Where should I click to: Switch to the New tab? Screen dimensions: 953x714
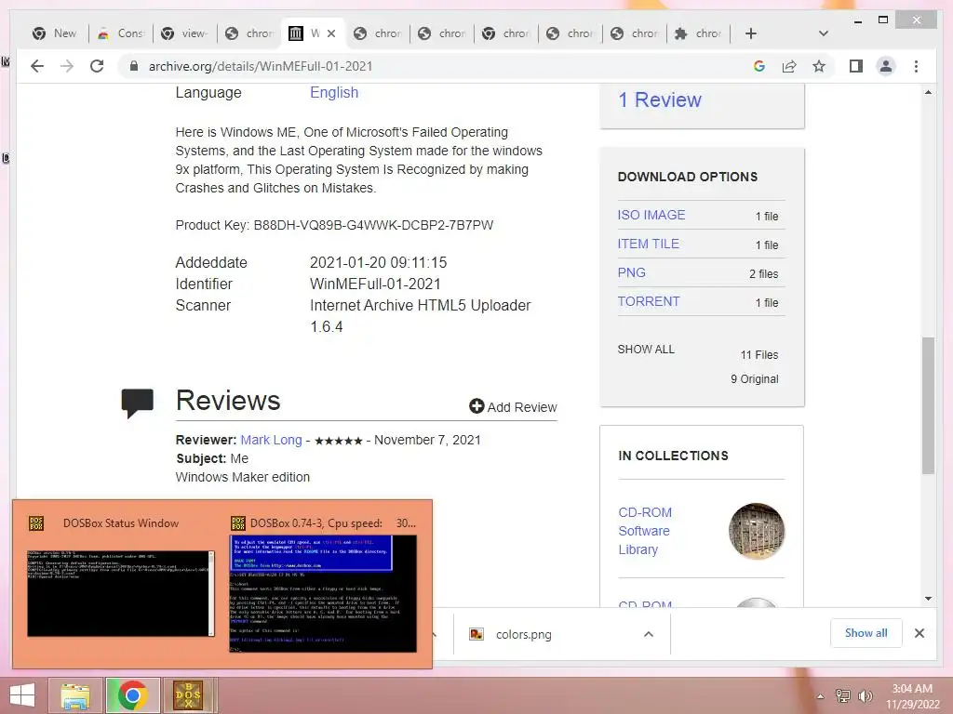pos(55,33)
